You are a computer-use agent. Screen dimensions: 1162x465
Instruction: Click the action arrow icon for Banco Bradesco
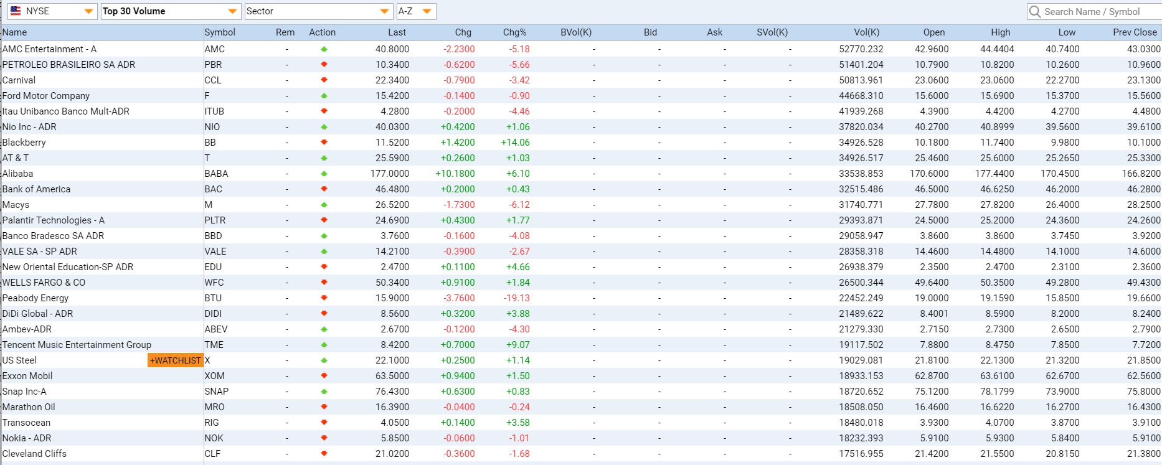(x=324, y=236)
